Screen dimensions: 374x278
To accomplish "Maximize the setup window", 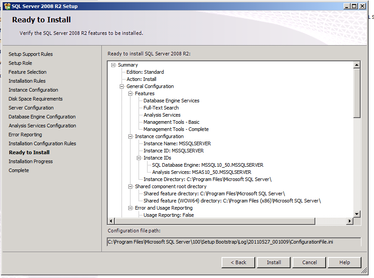I will tap(354, 6).
